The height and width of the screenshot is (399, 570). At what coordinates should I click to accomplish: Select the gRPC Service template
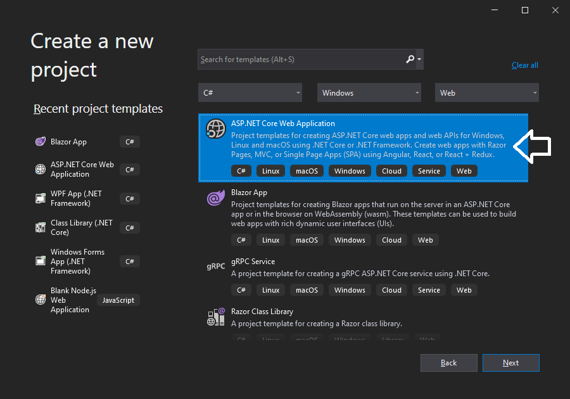click(x=363, y=276)
